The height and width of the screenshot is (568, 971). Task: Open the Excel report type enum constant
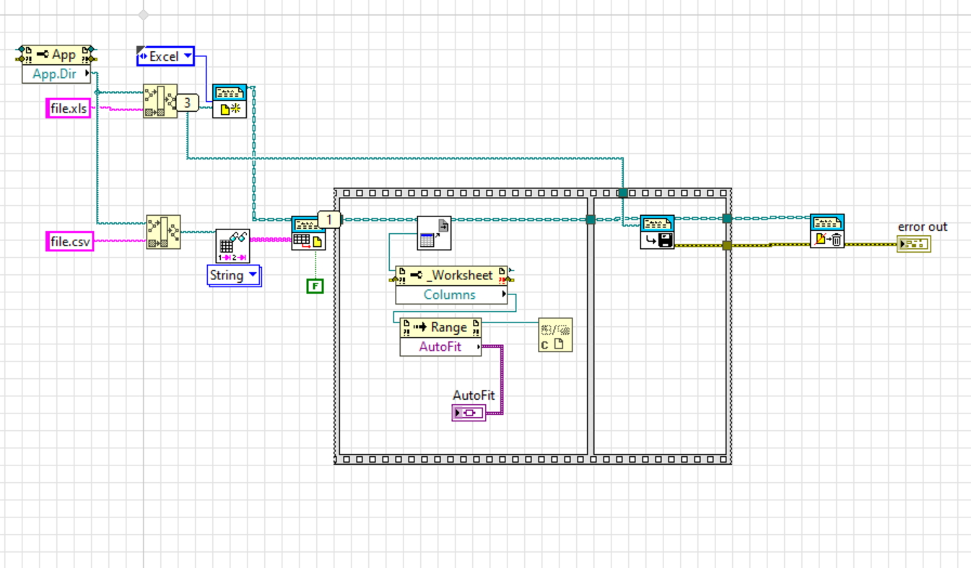point(166,56)
